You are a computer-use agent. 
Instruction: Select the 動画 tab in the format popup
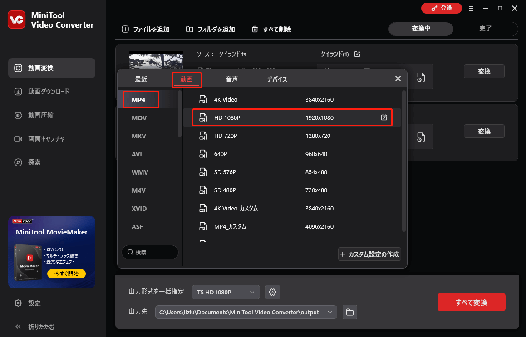[x=187, y=79]
